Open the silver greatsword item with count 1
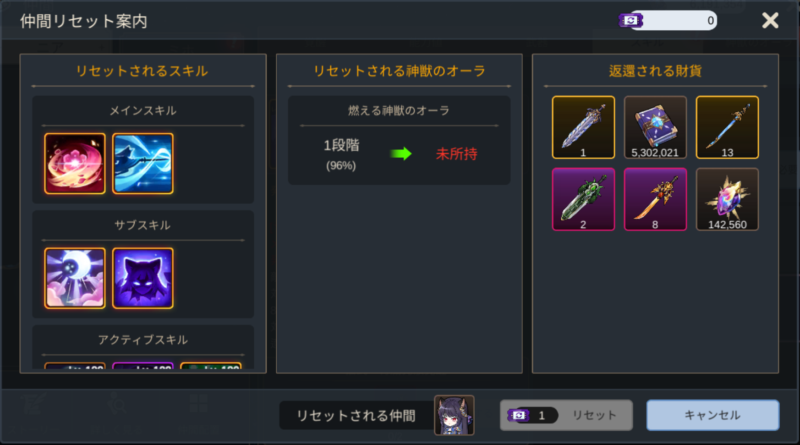The height and width of the screenshot is (445, 800). 583,127
